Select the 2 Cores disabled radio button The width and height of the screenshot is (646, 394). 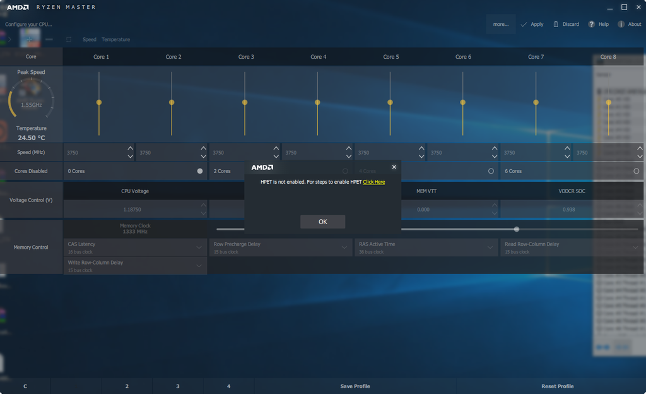pyautogui.click(x=345, y=171)
